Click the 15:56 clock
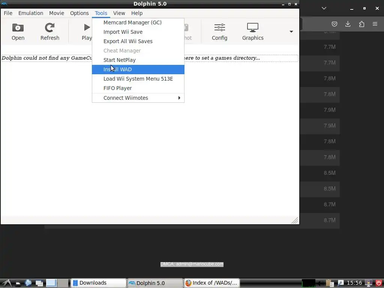Image resolution: width=384 pixels, height=288 pixels. pos(354,283)
